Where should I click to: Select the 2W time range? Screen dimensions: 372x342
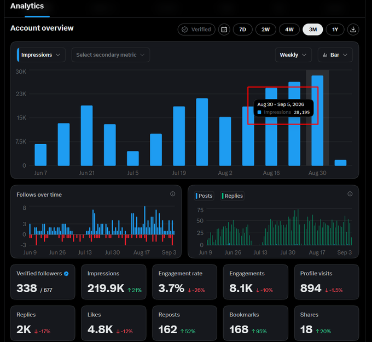click(266, 30)
